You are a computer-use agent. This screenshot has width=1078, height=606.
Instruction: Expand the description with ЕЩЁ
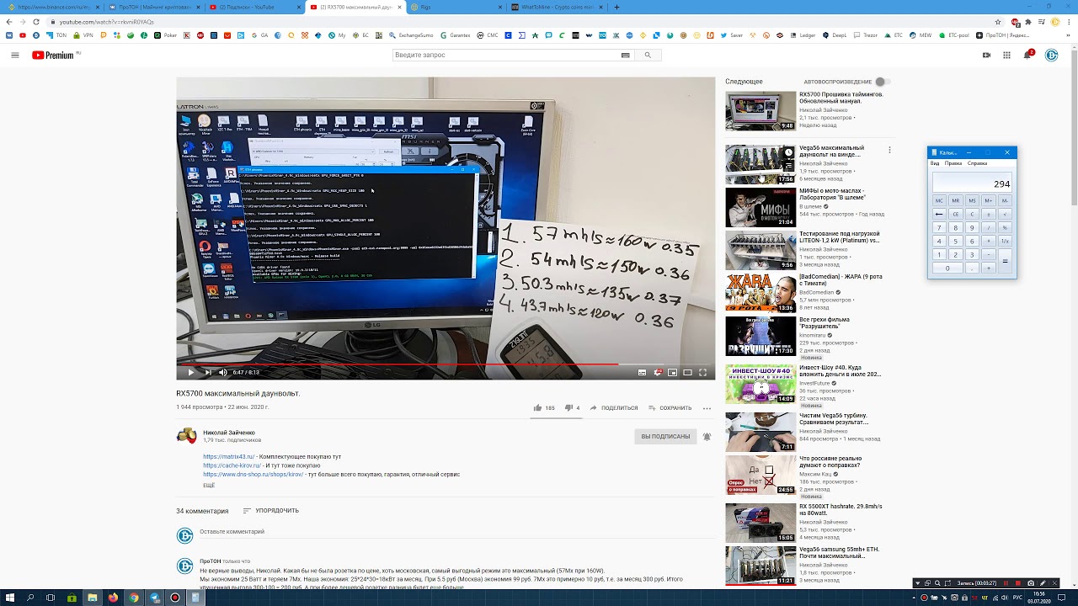pyautogui.click(x=209, y=486)
